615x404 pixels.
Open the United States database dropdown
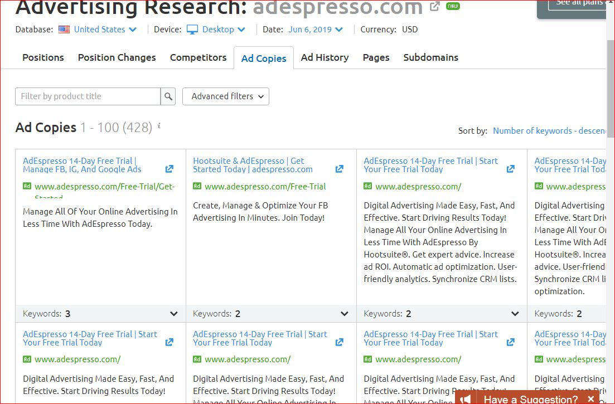(x=105, y=30)
